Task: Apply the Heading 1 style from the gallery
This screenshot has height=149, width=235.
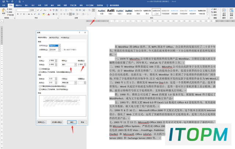Action: [111, 12]
